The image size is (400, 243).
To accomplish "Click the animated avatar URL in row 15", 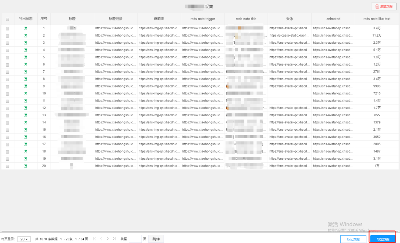I will (x=333, y=130).
